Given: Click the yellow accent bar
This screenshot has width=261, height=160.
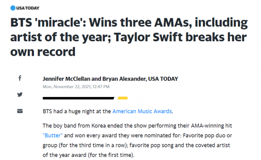Looking at the screenshot, I should pos(123,98).
